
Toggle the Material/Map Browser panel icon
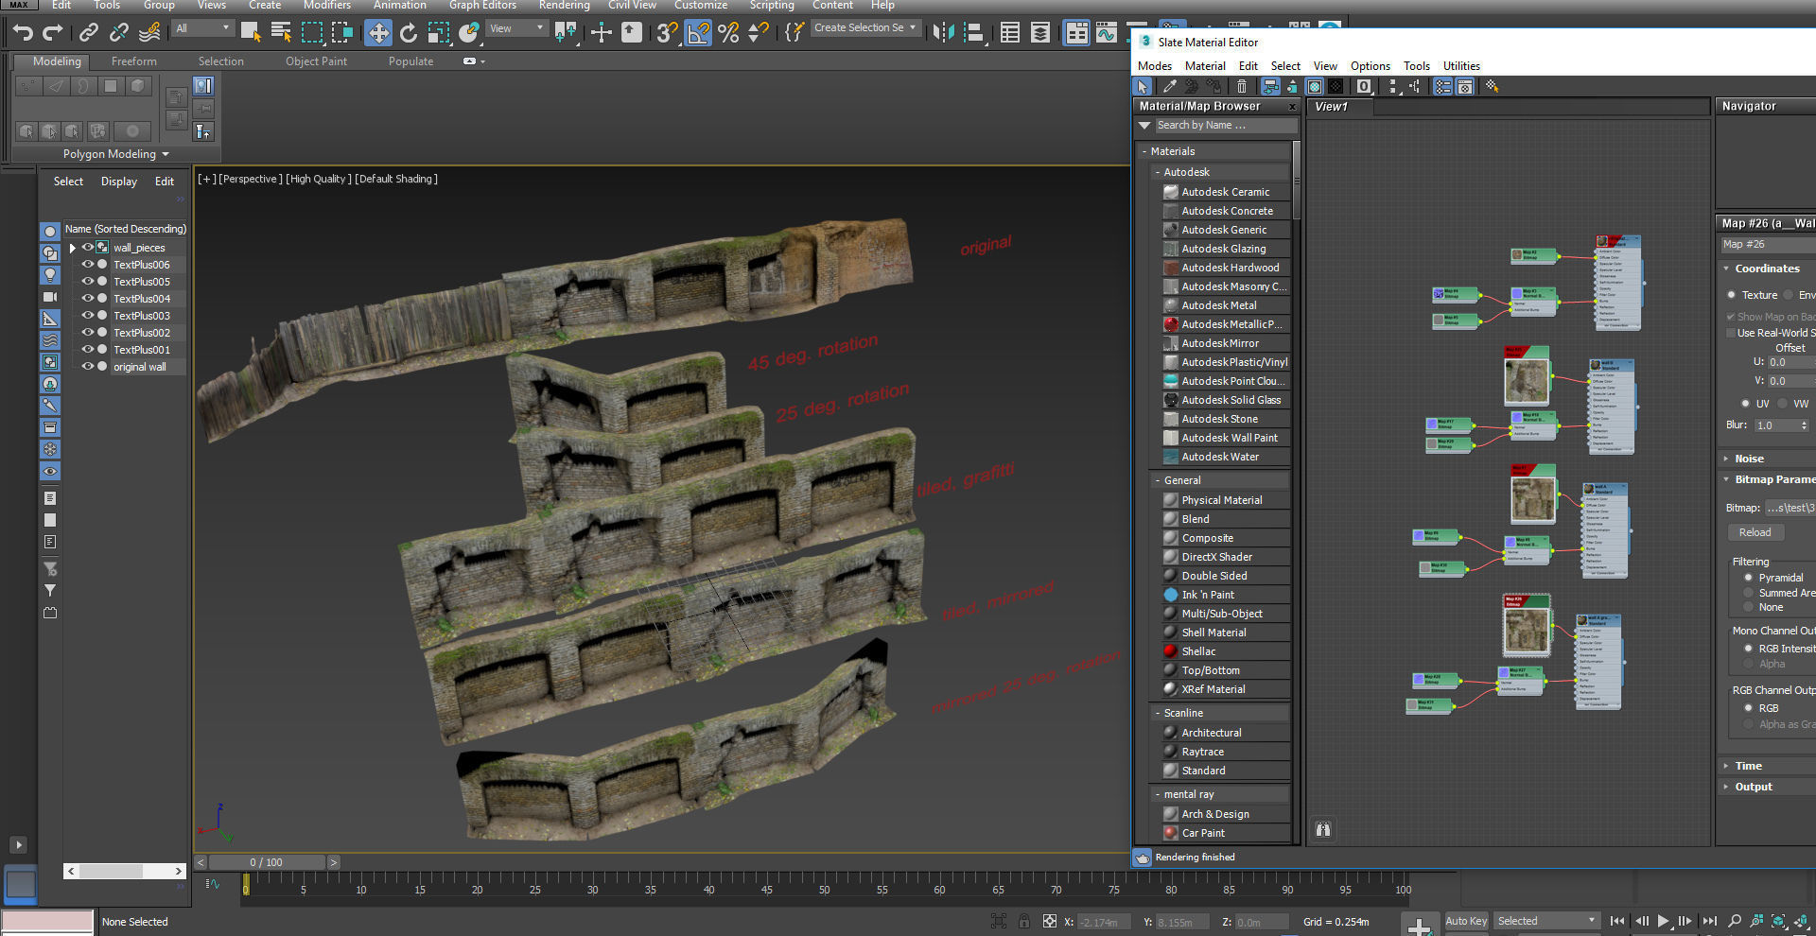[x=1442, y=86]
